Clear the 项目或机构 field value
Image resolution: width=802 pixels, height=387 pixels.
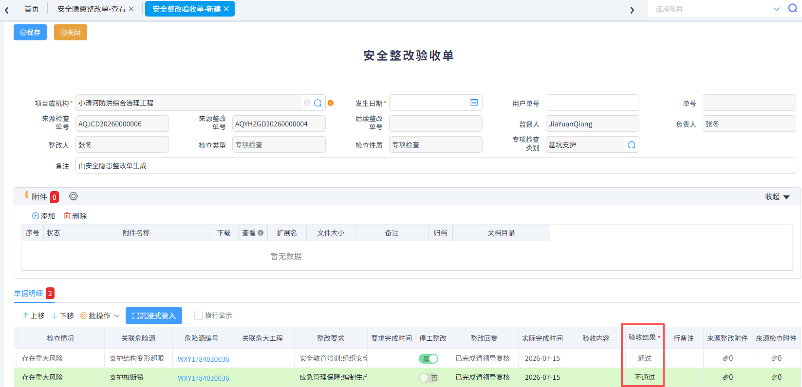tap(307, 103)
